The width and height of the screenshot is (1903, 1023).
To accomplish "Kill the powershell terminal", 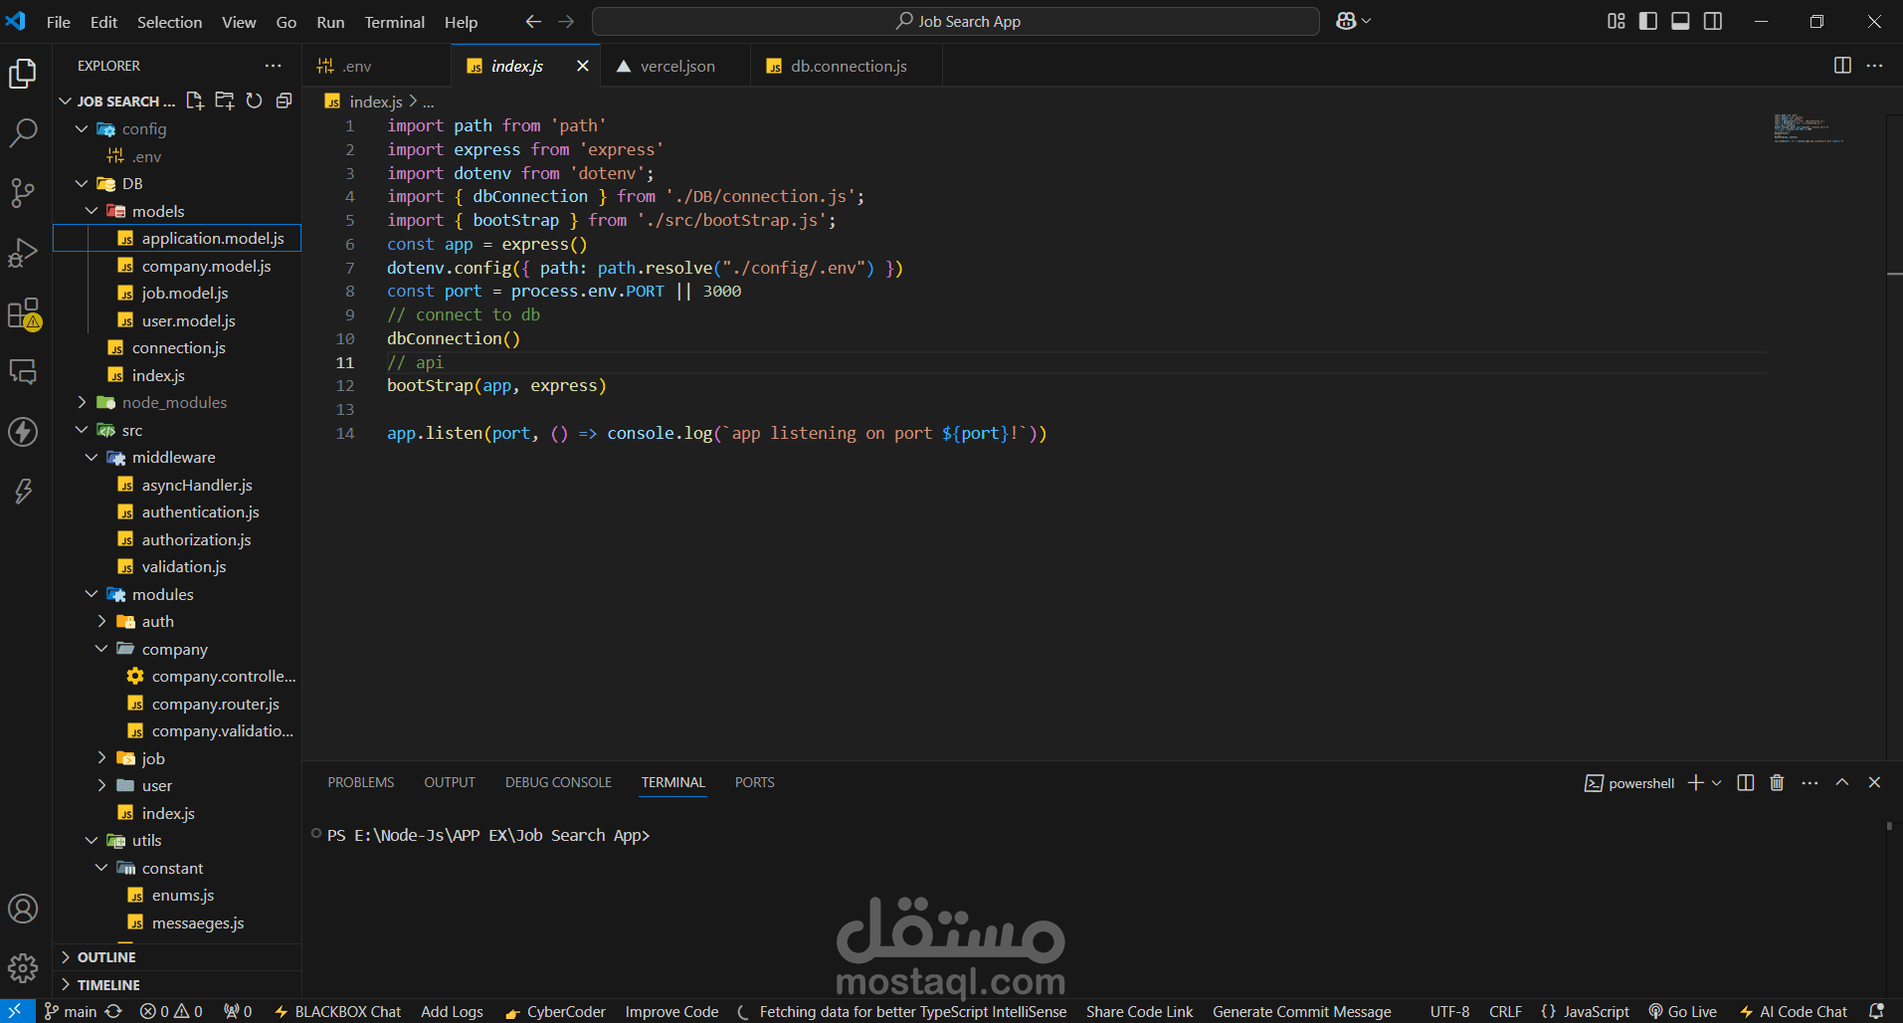I will click(x=1777, y=783).
